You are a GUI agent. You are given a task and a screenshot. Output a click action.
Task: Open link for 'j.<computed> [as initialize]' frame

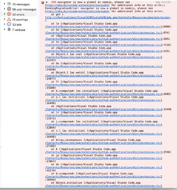click(x=104, y=125)
